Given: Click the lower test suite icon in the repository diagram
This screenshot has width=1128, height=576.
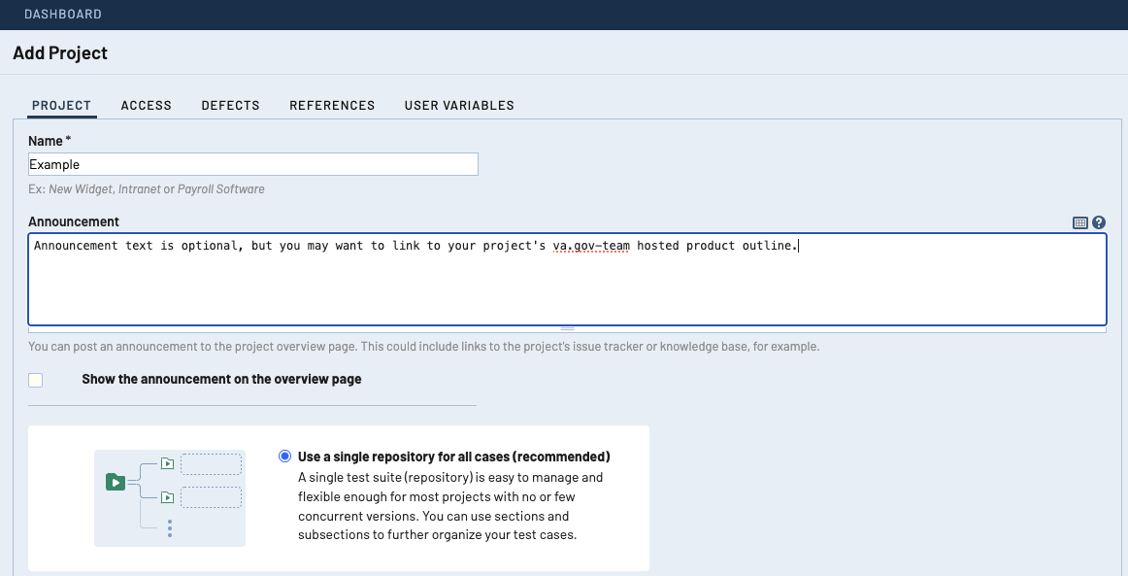Looking at the screenshot, I should tap(168, 496).
